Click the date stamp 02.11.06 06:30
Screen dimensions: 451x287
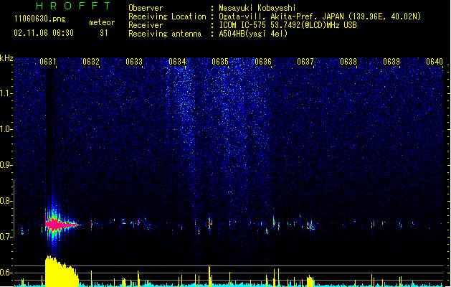pyautogui.click(x=44, y=33)
